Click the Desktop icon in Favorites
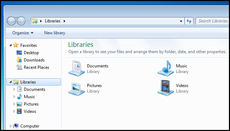This screenshot has width=230, height=131. (x=19, y=53)
